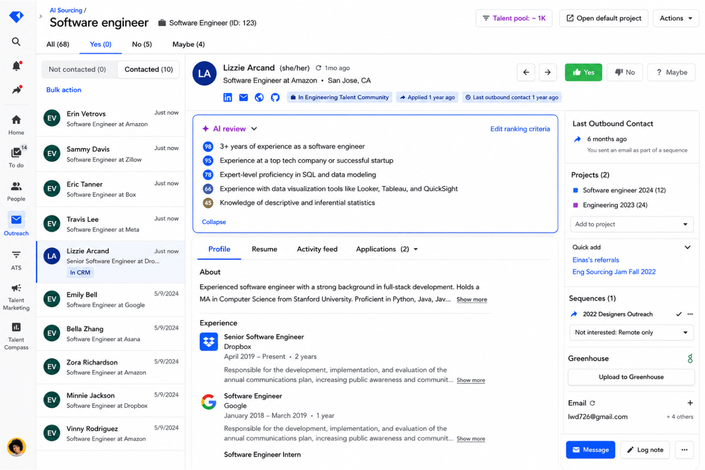The width and height of the screenshot is (705, 470).
Task: Click Upload to Greenhouse button
Action: [x=631, y=377]
